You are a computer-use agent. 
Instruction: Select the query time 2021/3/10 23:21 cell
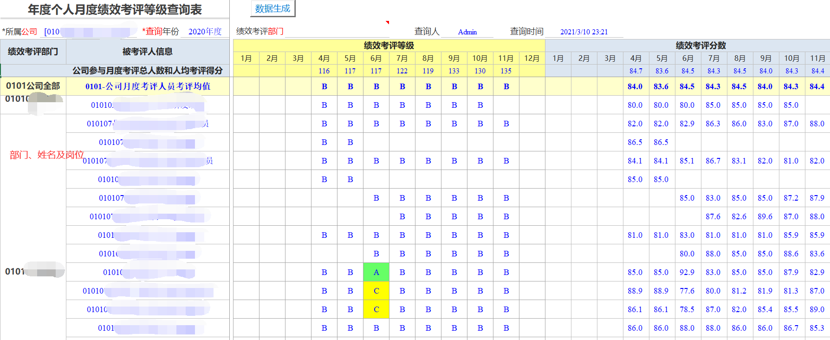[584, 32]
